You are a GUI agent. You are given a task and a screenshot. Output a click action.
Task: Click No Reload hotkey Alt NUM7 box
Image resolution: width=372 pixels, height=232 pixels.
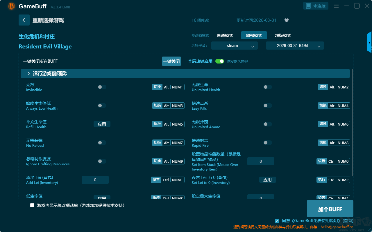coord(168,143)
